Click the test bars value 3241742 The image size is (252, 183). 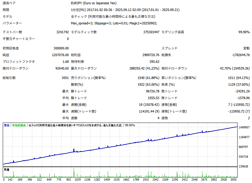click(x=62, y=32)
